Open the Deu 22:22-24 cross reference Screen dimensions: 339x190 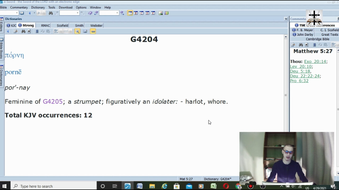tap(305, 76)
